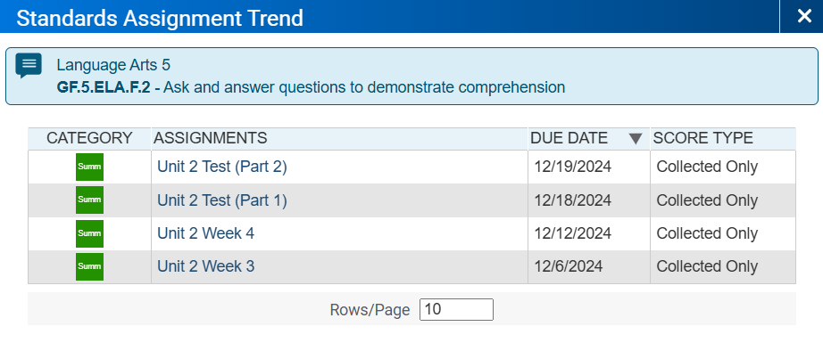Select the 12/19/2024 due date cell
This screenshot has height=359, width=823.
pos(589,167)
